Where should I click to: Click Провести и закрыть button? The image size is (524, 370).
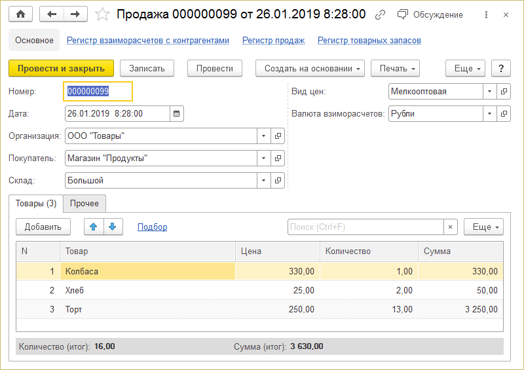(x=61, y=69)
